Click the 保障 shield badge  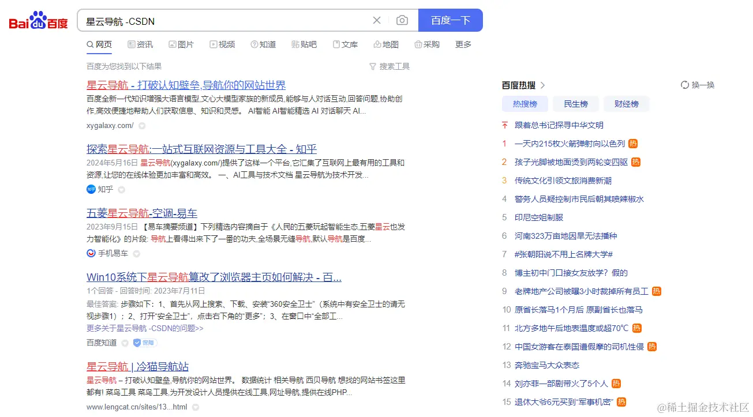pos(145,343)
